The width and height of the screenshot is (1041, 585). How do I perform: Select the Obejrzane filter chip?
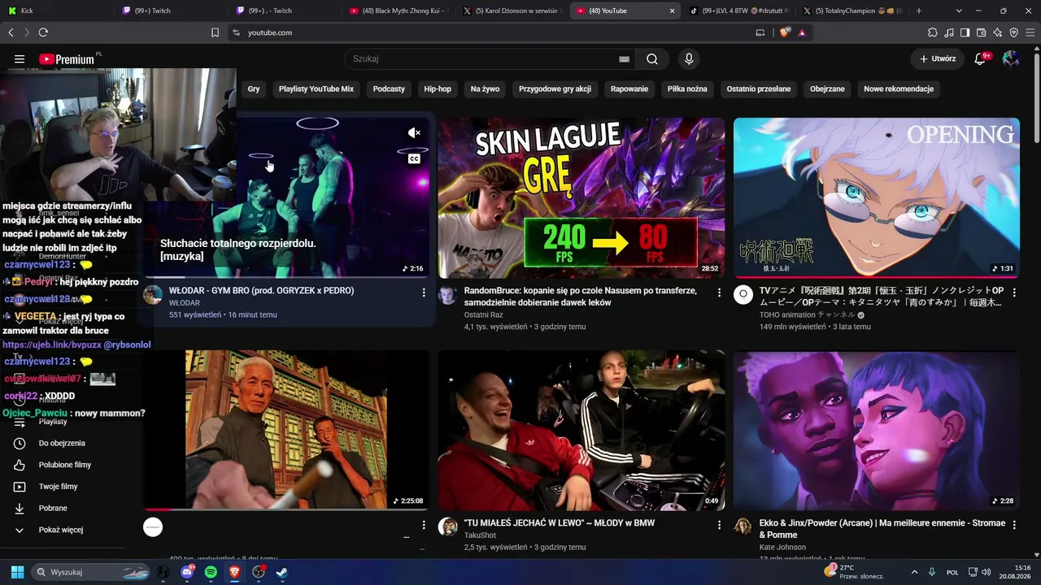click(x=827, y=89)
